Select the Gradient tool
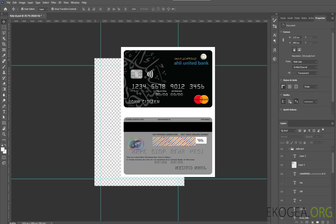The height and width of the screenshot is (224, 336). click(4, 89)
